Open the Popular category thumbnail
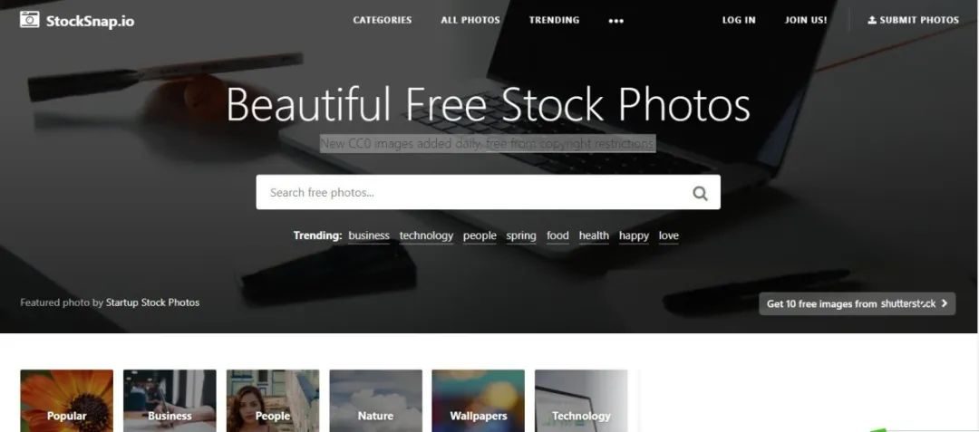Image resolution: width=979 pixels, height=432 pixels. pyautogui.click(x=67, y=401)
